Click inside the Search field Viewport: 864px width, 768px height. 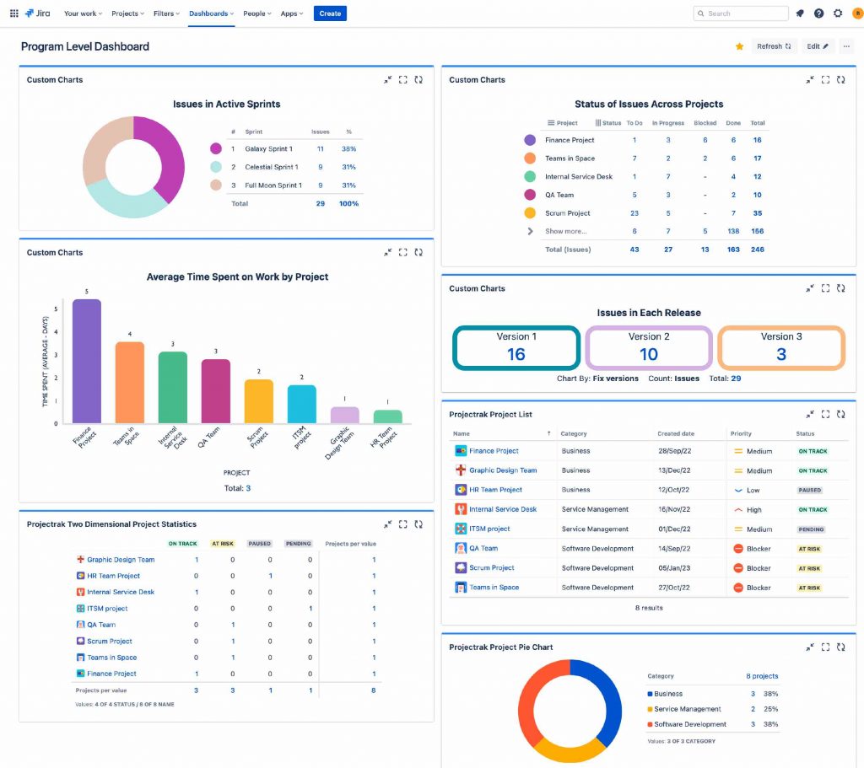(x=741, y=13)
